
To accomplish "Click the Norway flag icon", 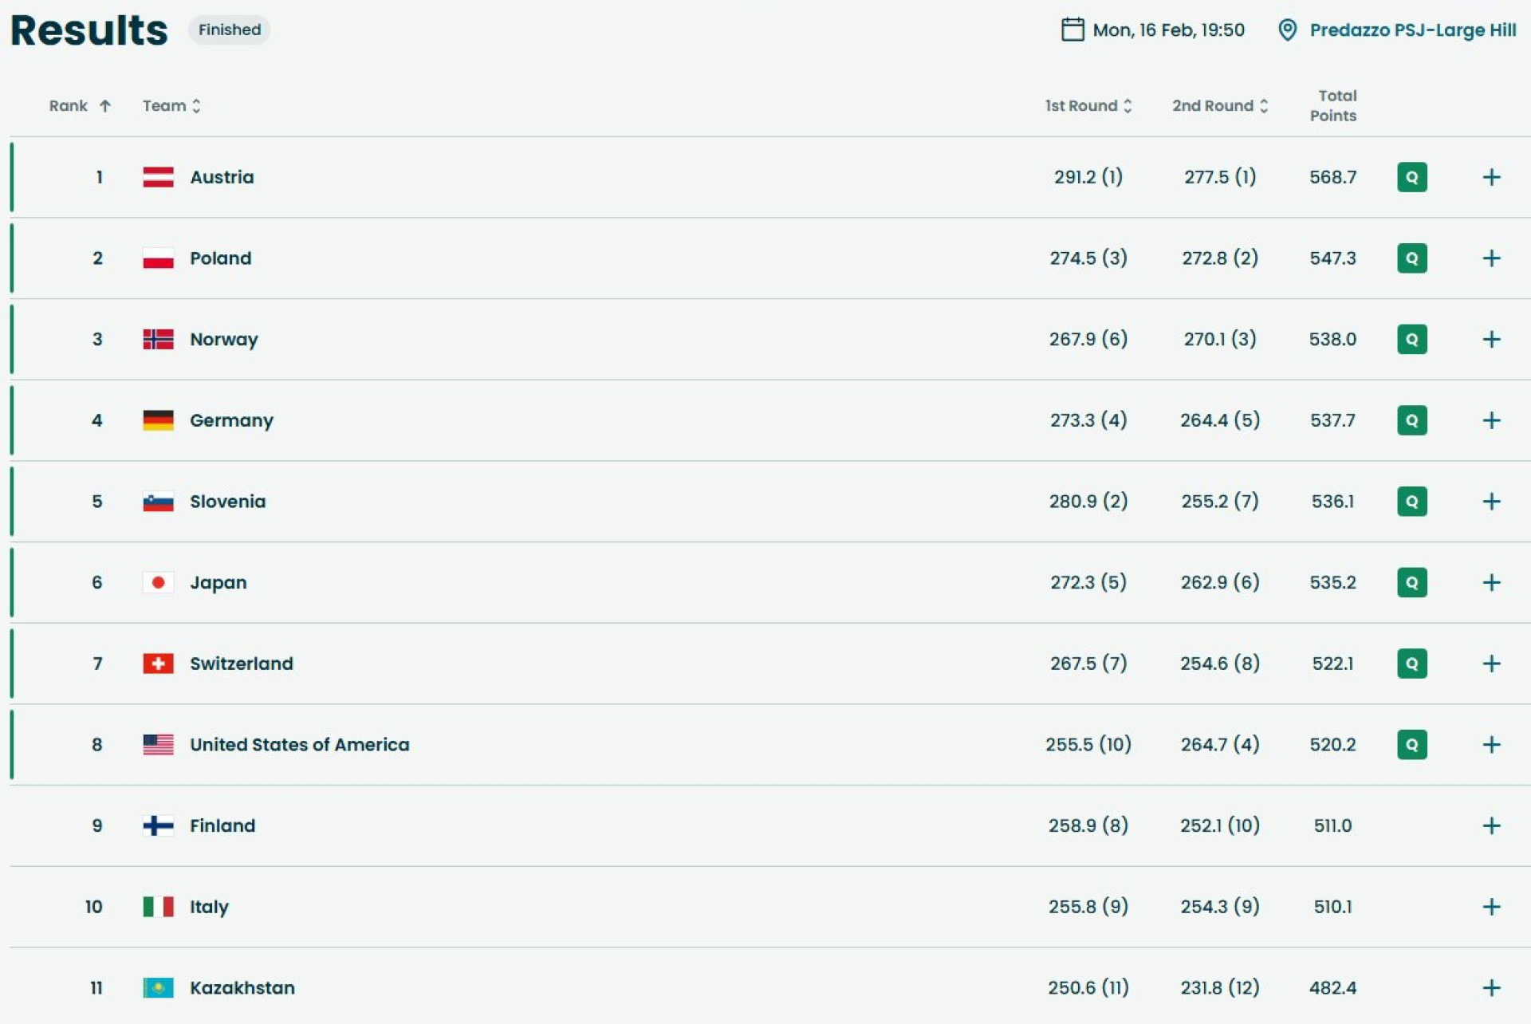I will click(x=158, y=339).
